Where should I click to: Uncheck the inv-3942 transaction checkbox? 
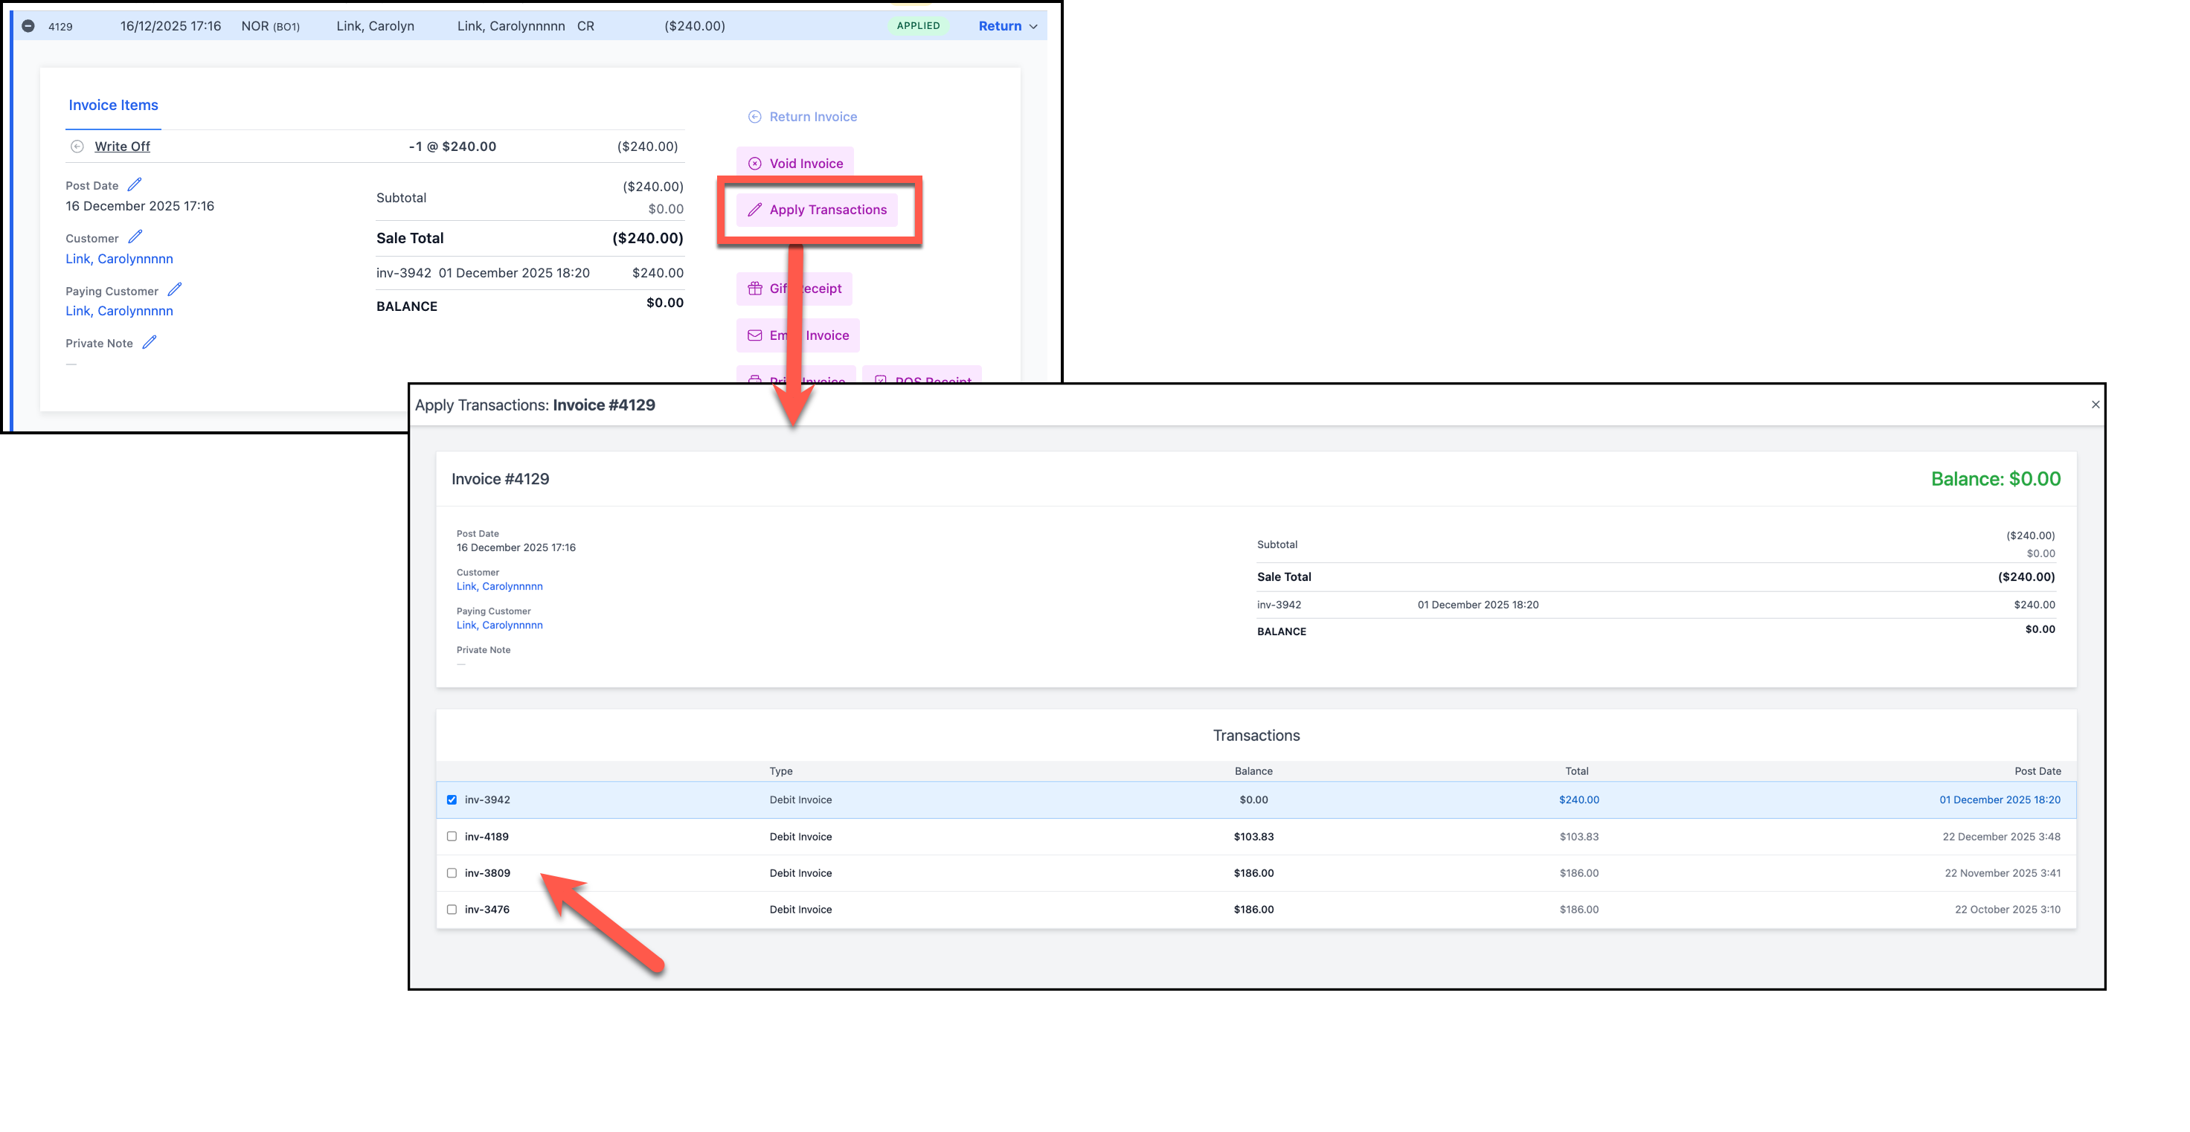452,800
